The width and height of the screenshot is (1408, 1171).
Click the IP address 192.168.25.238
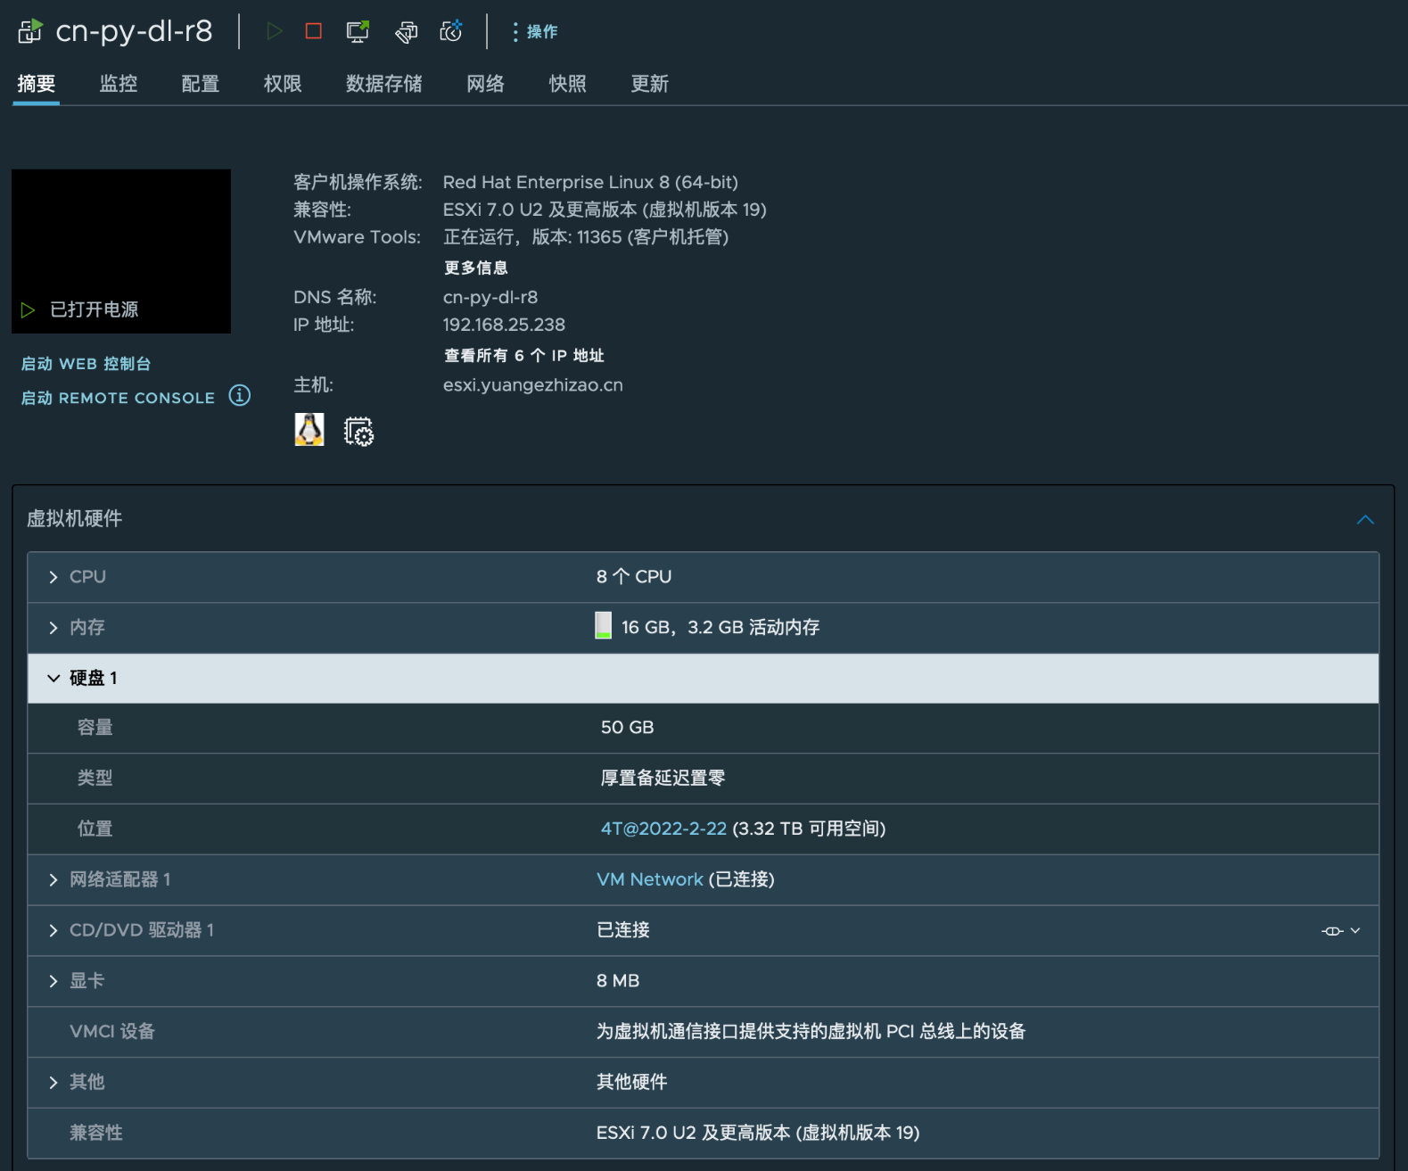(x=504, y=325)
